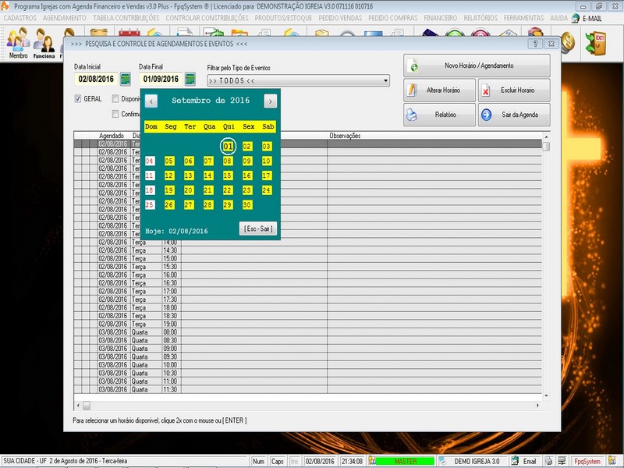Click FpqSystem in the status bar
Viewport: 624px width, 468px height.
587,461
